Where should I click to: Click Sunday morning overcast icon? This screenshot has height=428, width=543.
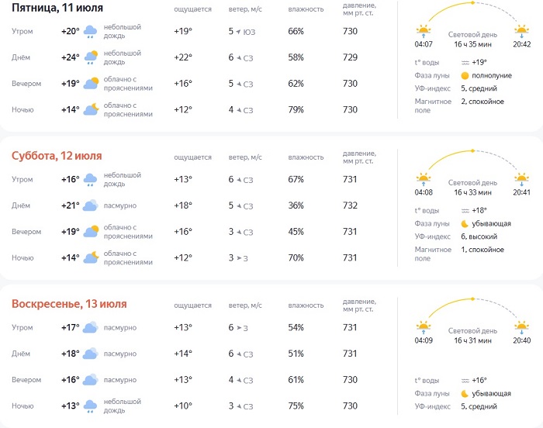[x=91, y=328]
